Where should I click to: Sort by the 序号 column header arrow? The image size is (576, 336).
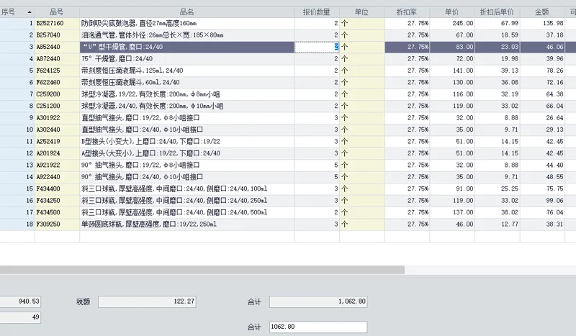(x=30, y=12)
